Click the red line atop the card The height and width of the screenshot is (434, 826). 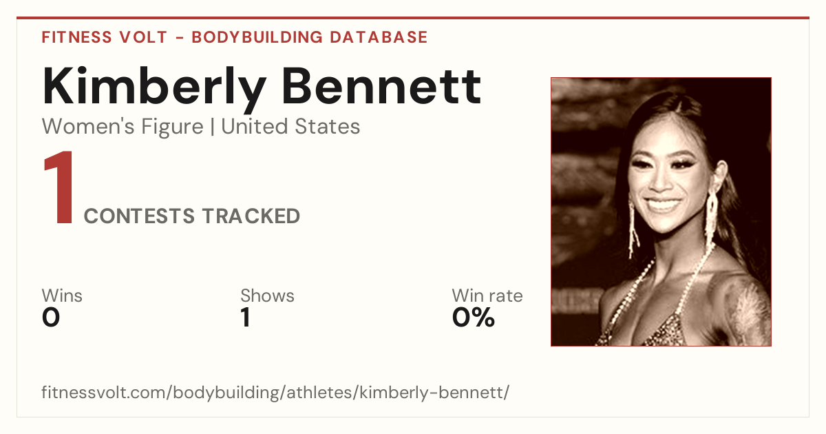(413, 18)
